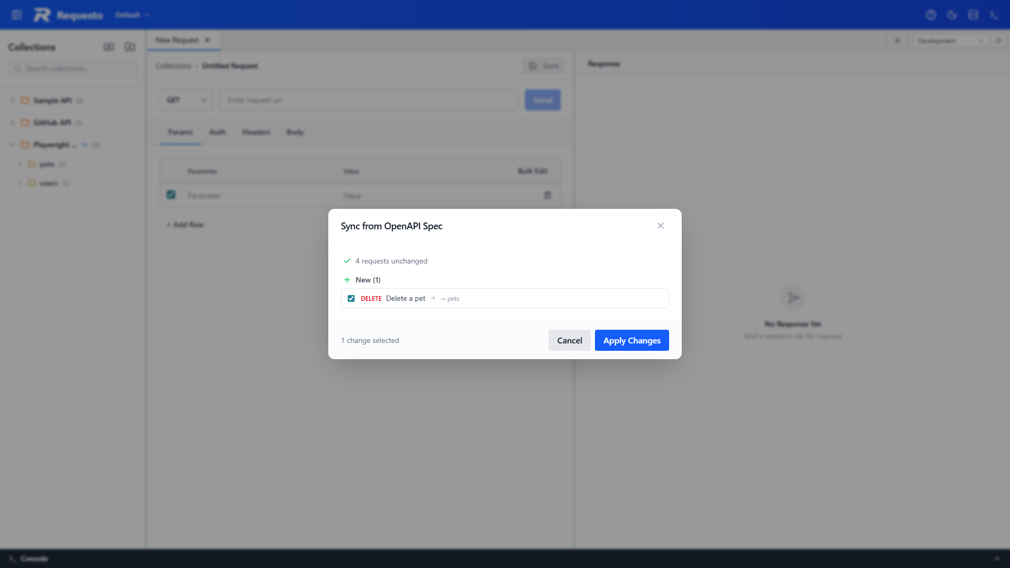Switch to the Headers tab
Screen dimensions: 1010x568
(x=256, y=132)
